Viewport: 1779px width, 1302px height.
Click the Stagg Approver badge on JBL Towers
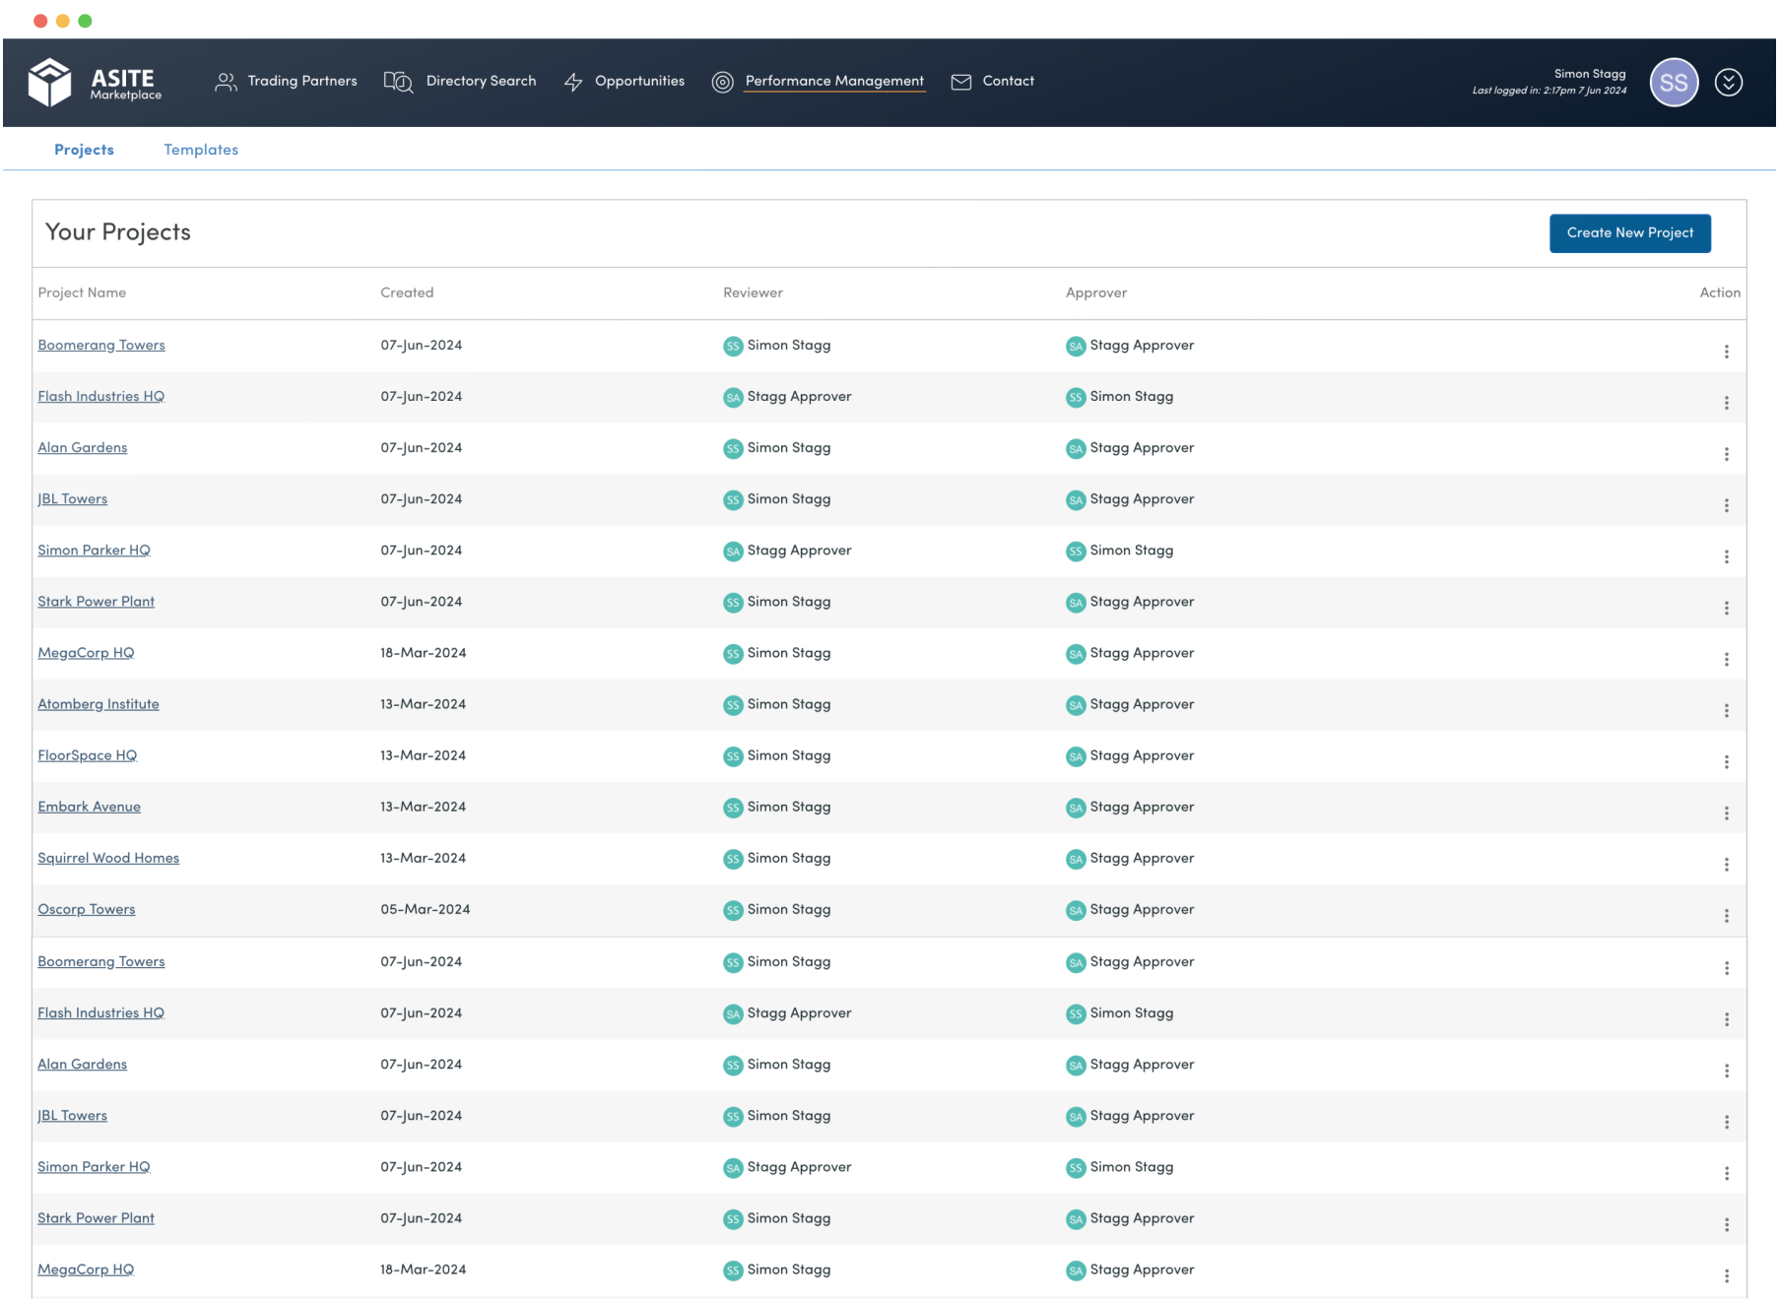coord(1130,499)
